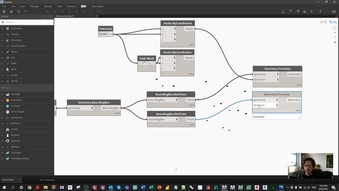Click the Library search field

coord(27,22)
